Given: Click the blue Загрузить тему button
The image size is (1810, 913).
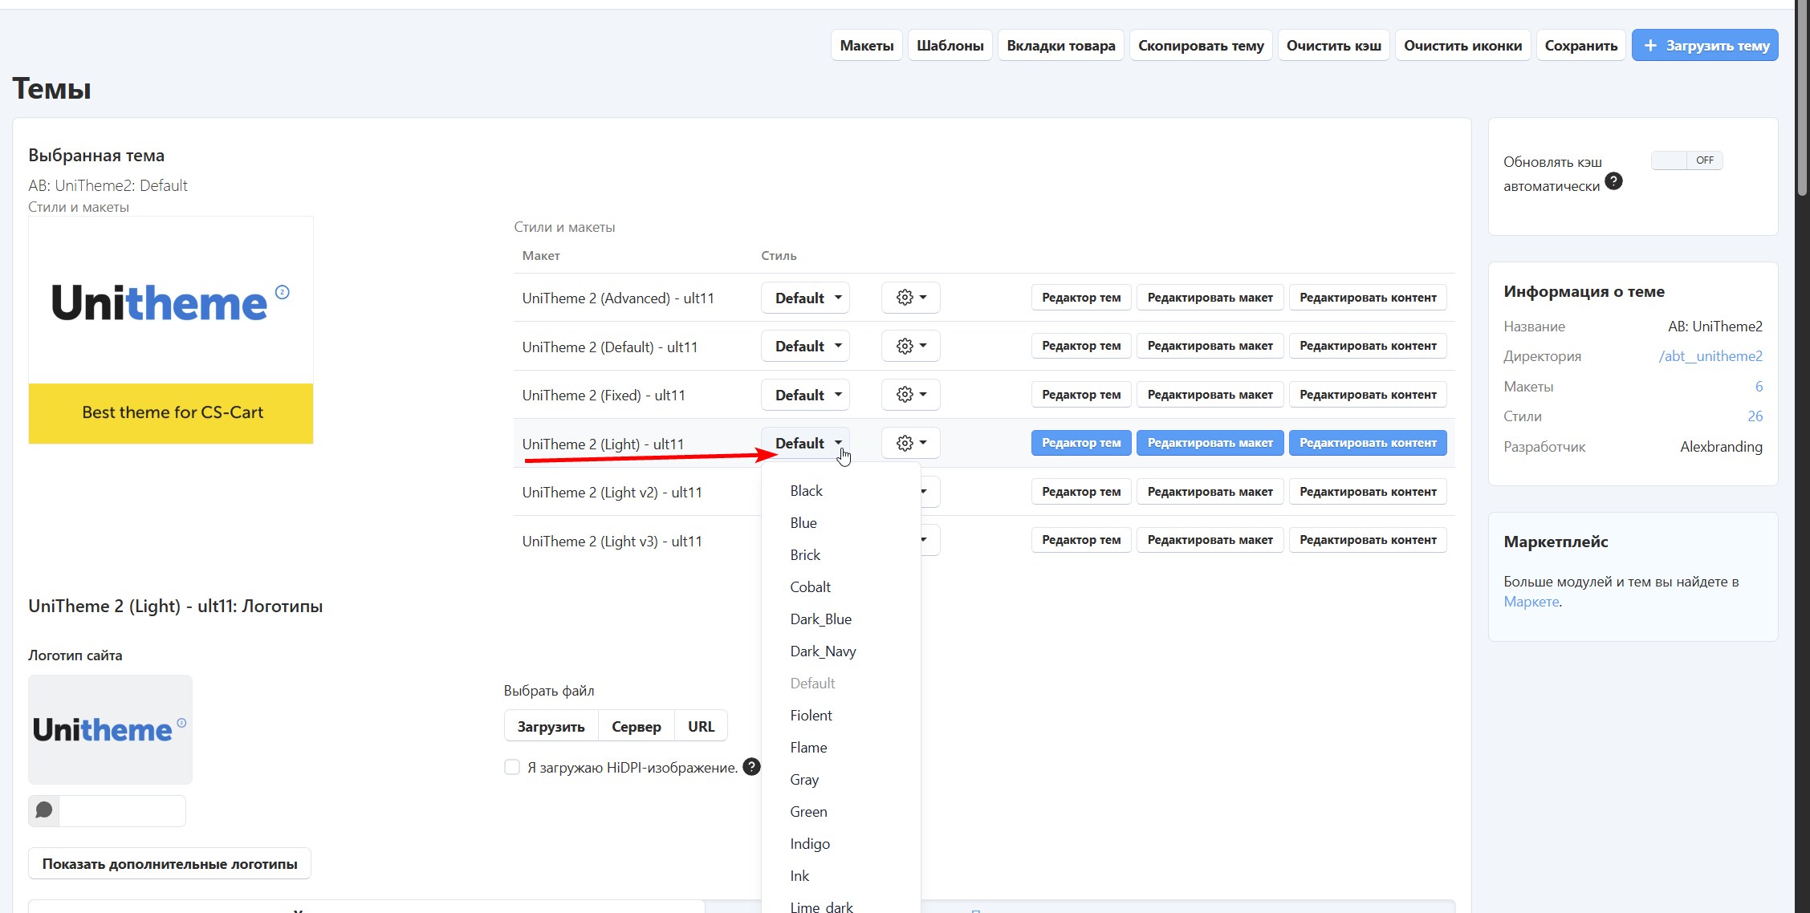Looking at the screenshot, I should pos(1705,45).
